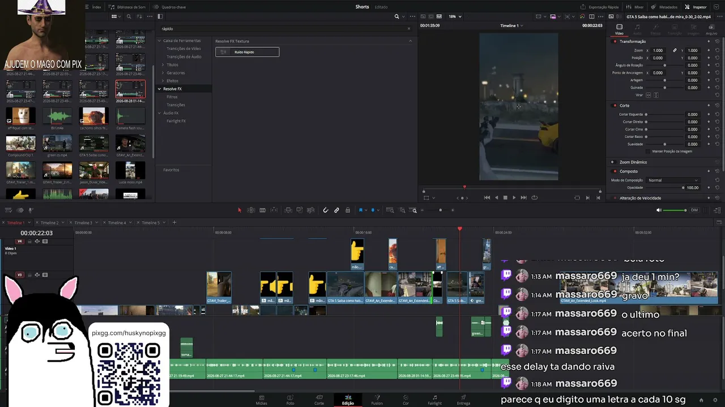Open Exportação Rápida quick export
The image size is (725, 407).
click(x=600, y=7)
